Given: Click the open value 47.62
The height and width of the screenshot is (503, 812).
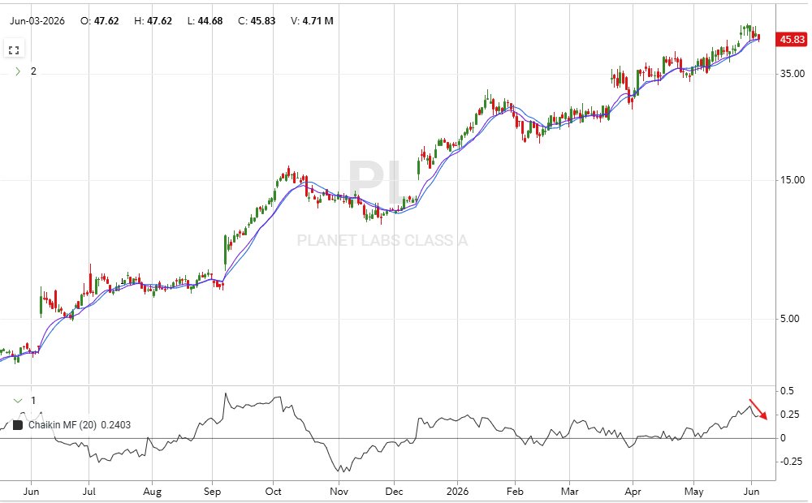Looking at the screenshot, I should pos(106,21).
